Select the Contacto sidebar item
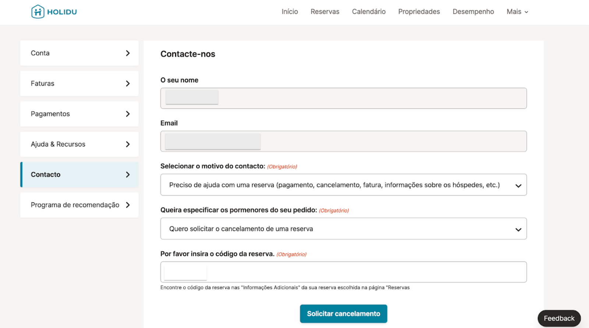The width and height of the screenshot is (589, 328). [80, 174]
